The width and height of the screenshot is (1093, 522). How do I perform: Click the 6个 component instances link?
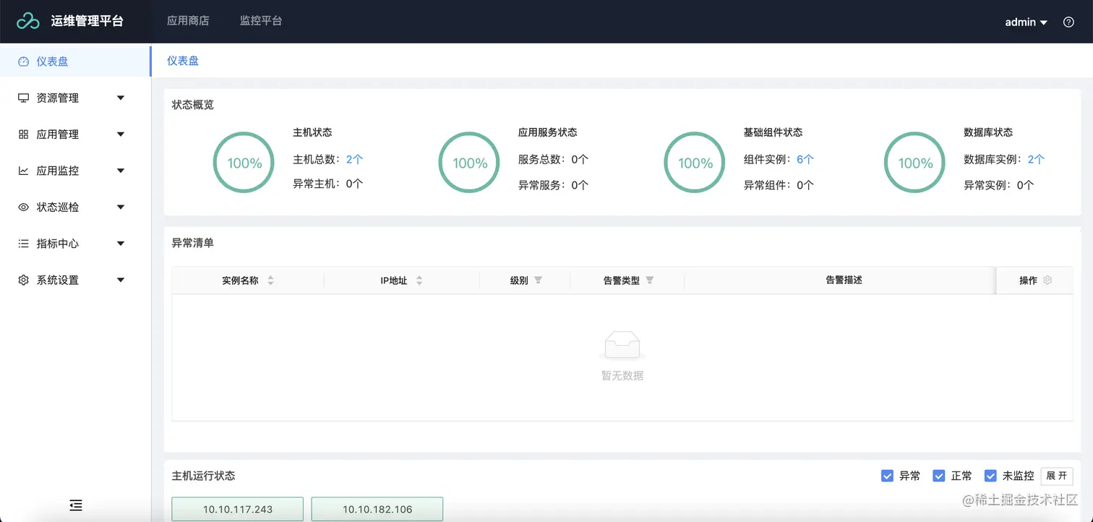click(x=805, y=159)
